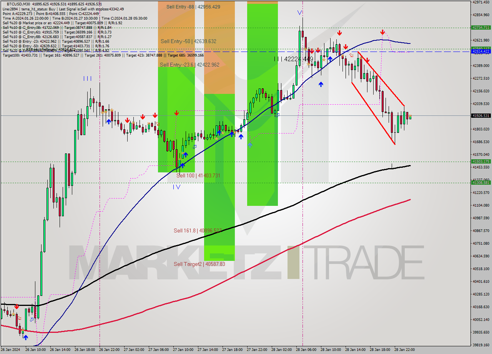This screenshot has width=492, height=354.
Task: Select the 'Sell Entry -23.6 | 42422.962' label
Action: coord(189,65)
